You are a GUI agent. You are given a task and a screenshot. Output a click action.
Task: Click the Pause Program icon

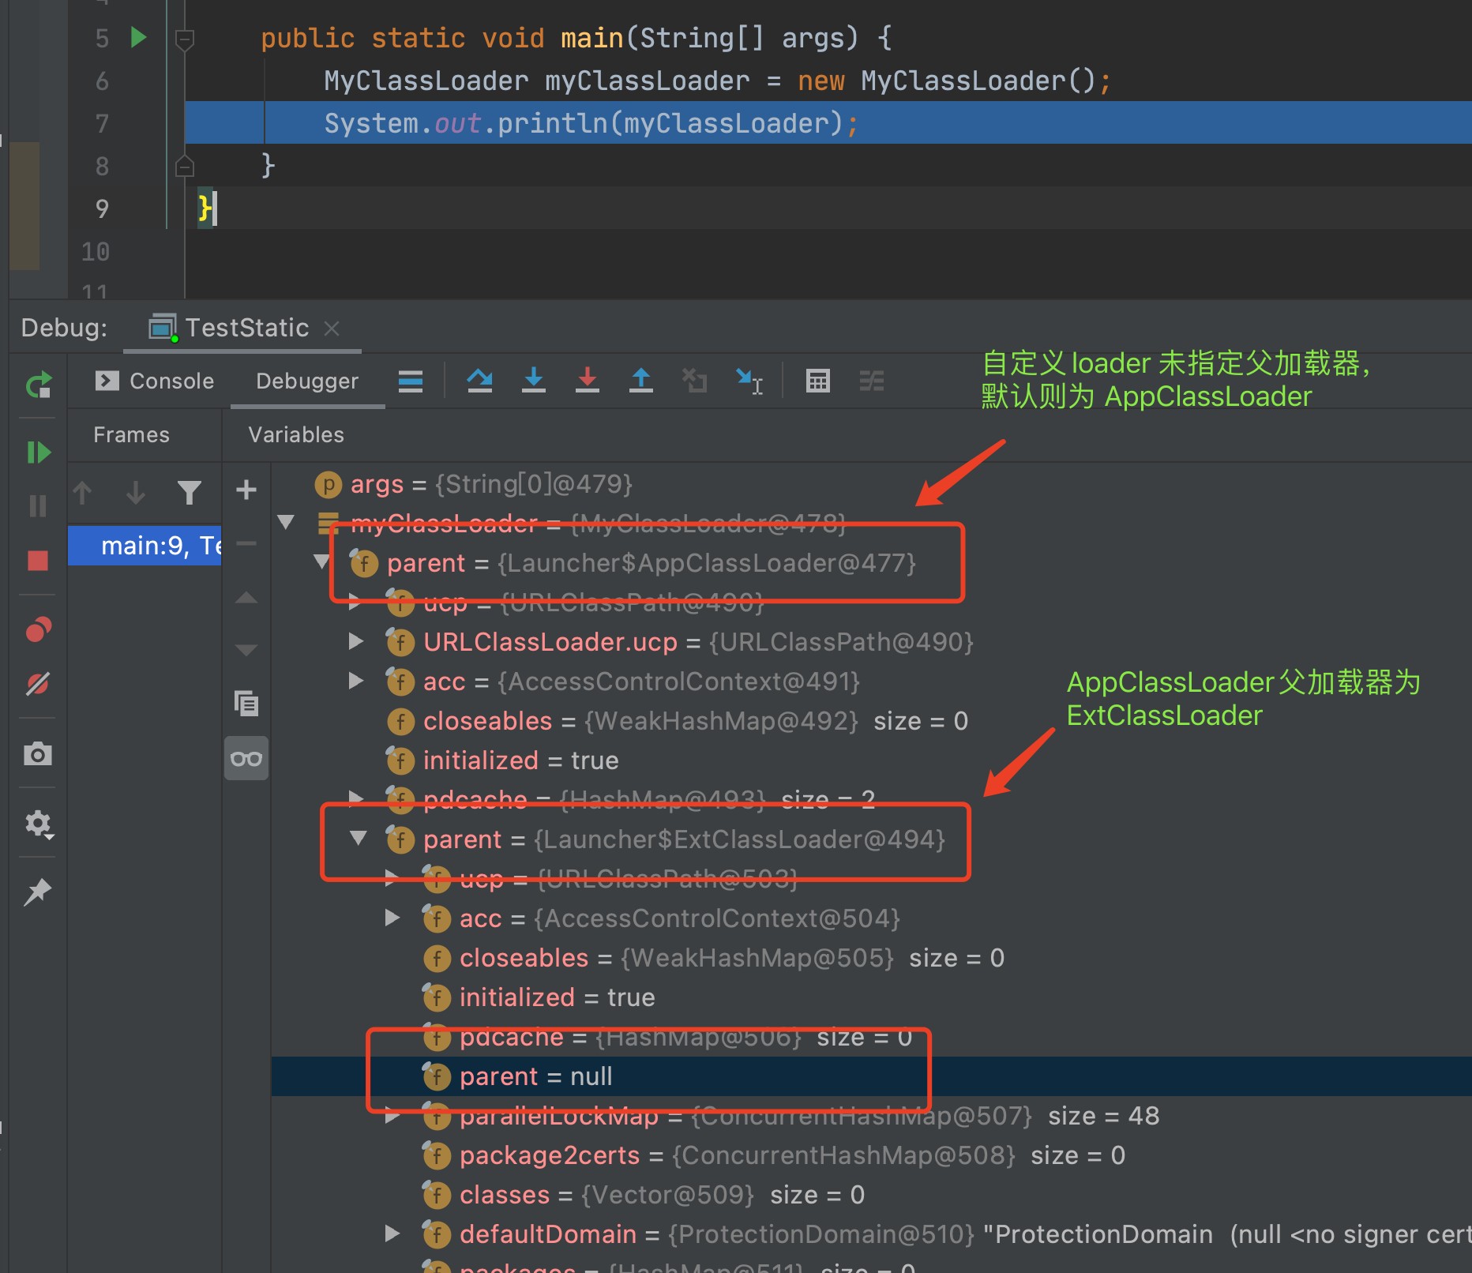(x=38, y=505)
